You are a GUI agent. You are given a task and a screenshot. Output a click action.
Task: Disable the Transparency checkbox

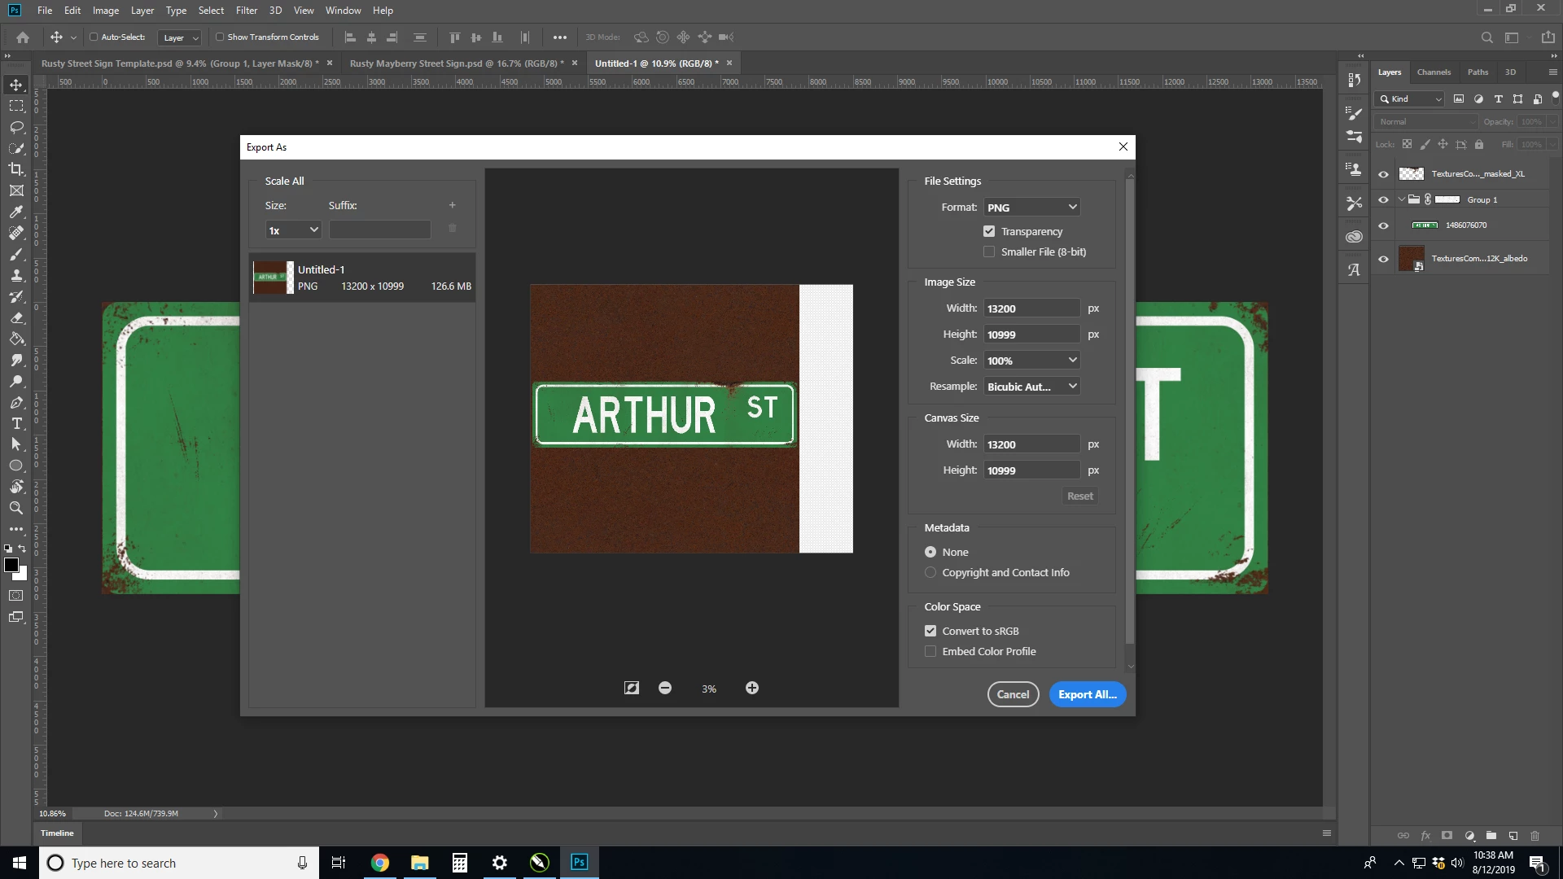[x=989, y=231]
